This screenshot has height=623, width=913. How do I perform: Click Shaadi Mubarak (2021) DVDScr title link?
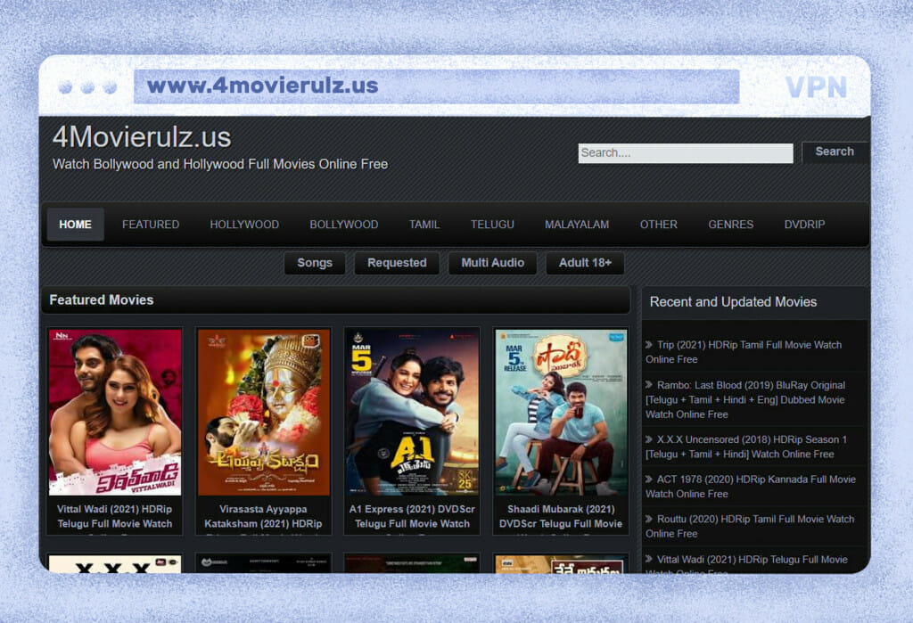pyautogui.click(x=561, y=516)
